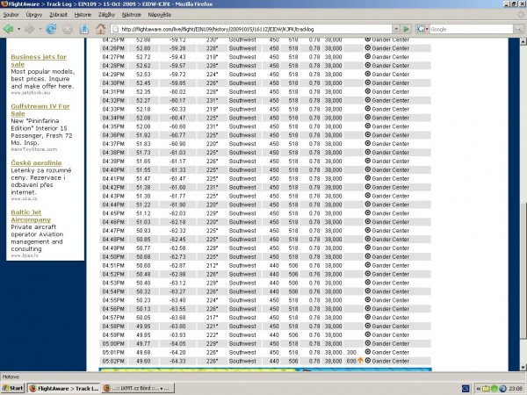Viewport: 527px width, 395px height.
Task: Open the Gulfstream IV For Sale ad link
Action: click(x=40, y=110)
